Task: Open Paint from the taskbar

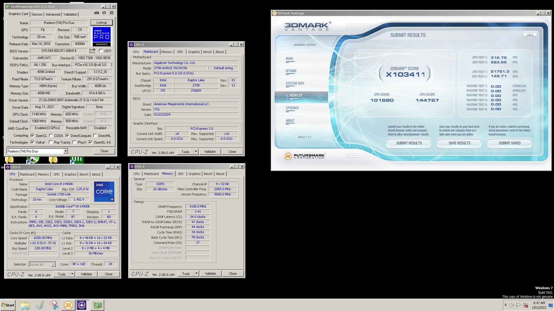Action: point(39,305)
